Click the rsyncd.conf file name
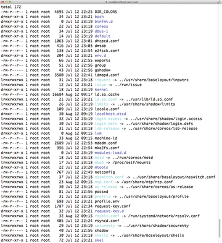The image size is (222, 243). point(107,221)
